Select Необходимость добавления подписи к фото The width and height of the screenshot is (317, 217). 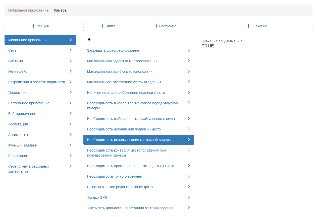(139, 129)
